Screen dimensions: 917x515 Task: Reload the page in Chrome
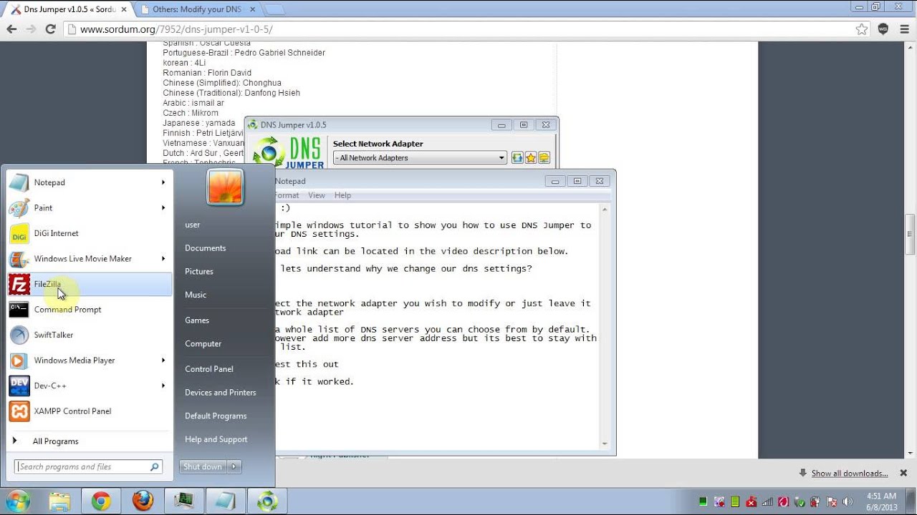point(50,29)
